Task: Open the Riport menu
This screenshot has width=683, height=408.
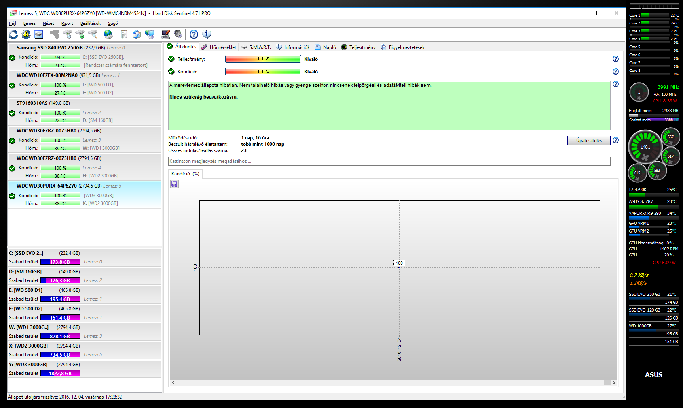Action: click(67, 23)
